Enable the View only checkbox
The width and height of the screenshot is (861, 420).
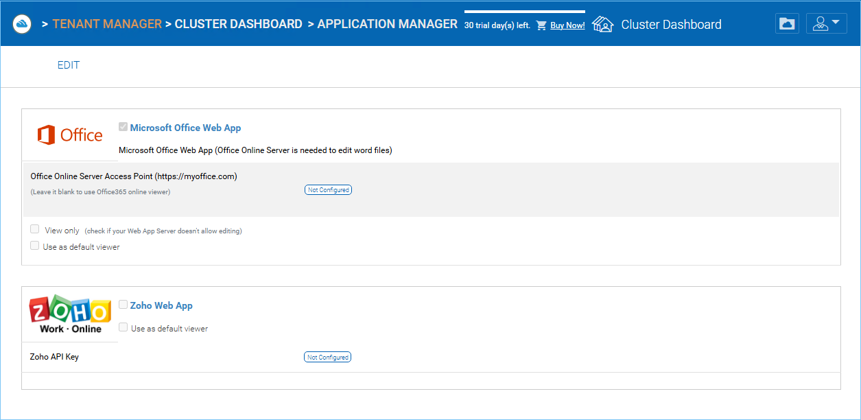pos(34,229)
